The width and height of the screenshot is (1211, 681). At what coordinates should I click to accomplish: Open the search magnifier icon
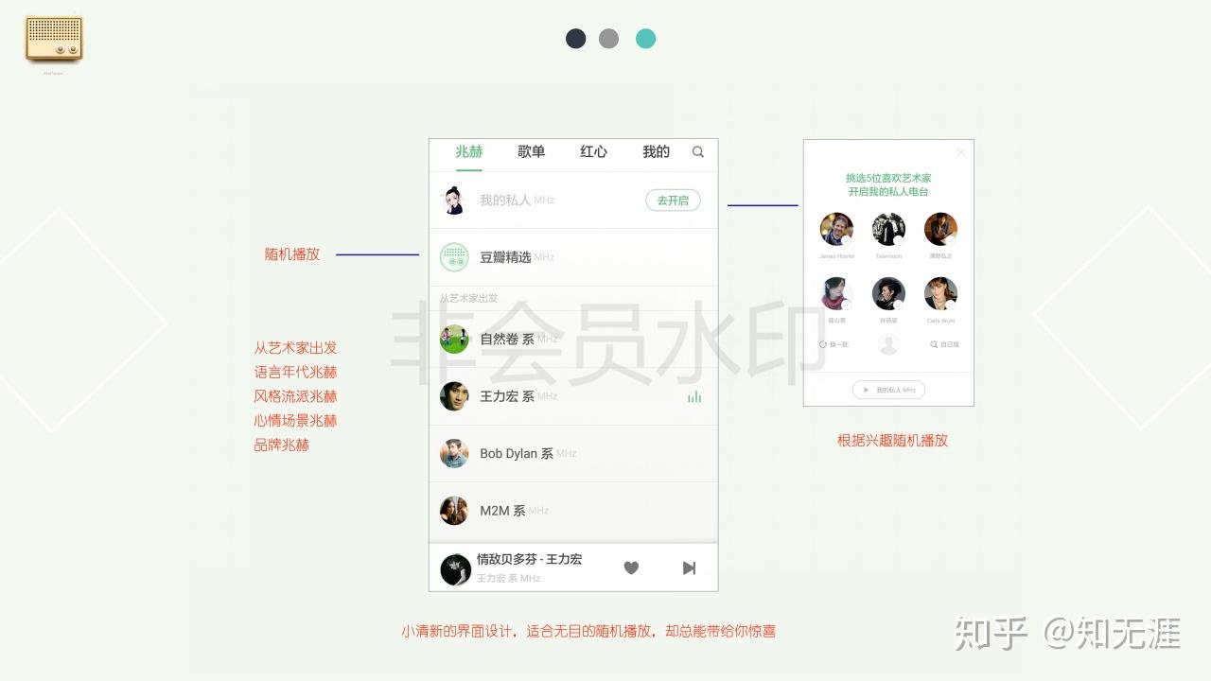point(698,152)
